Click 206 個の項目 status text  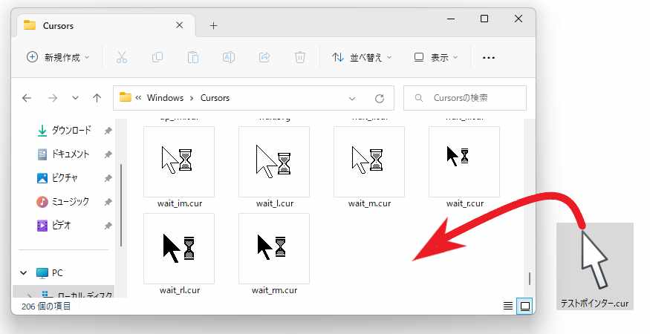[46, 307]
